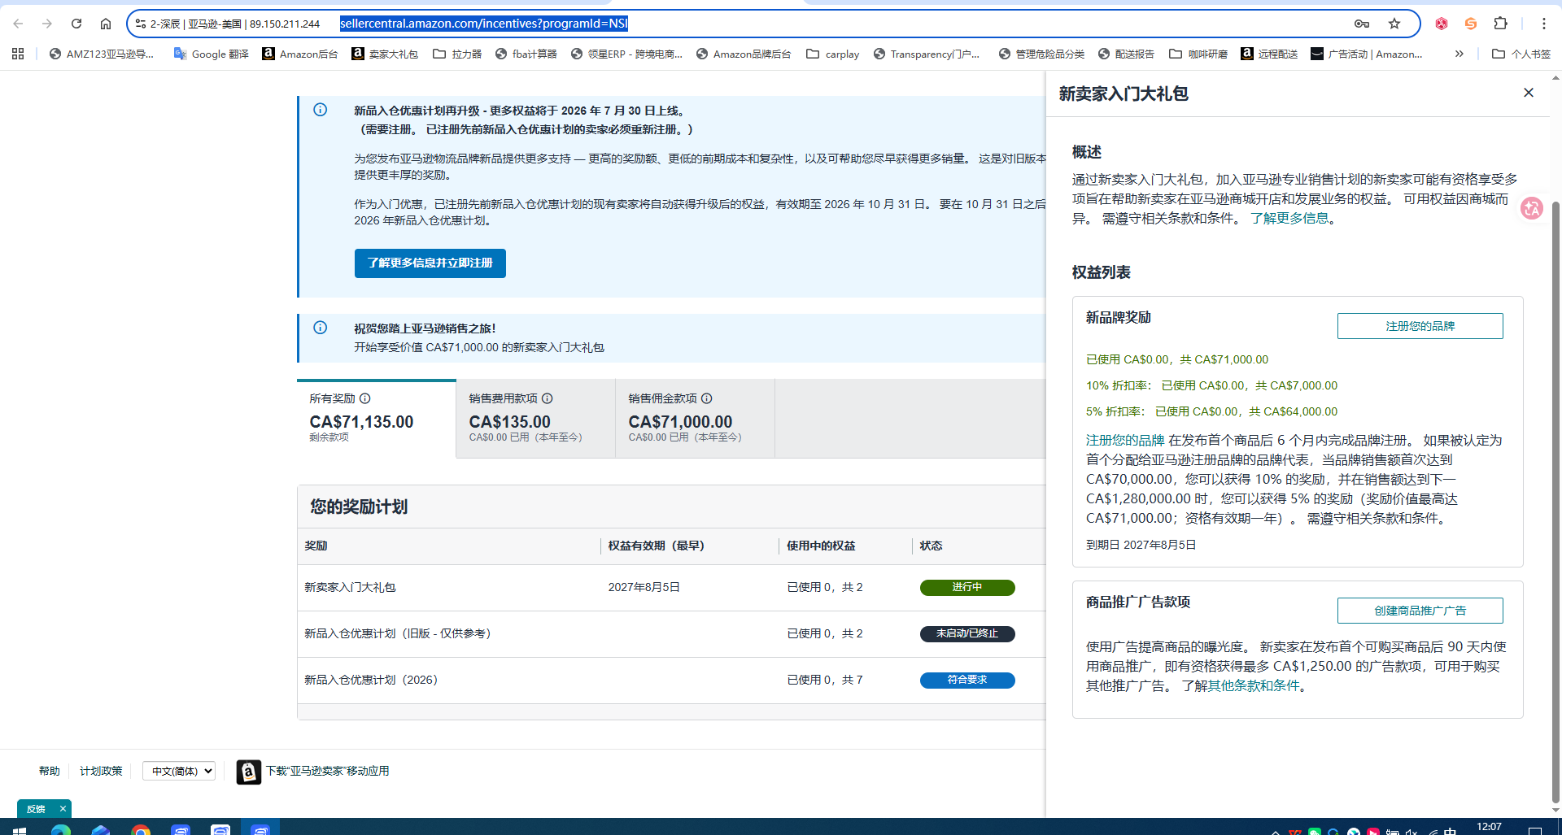This screenshot has width=1562, height=835.
Task: Open the Amazon seller app icon in footer
Action: tap(249, 772)
